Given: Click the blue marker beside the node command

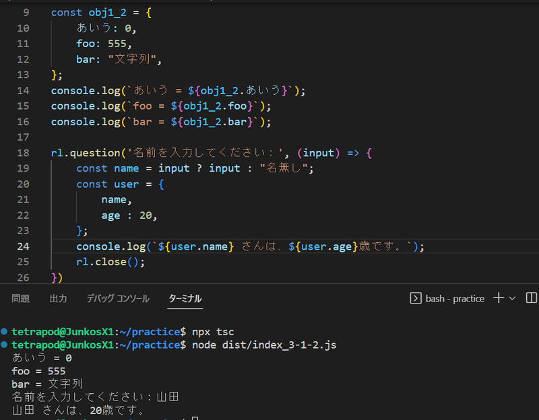Looking at the screenshot, I should tap(5, 345).
